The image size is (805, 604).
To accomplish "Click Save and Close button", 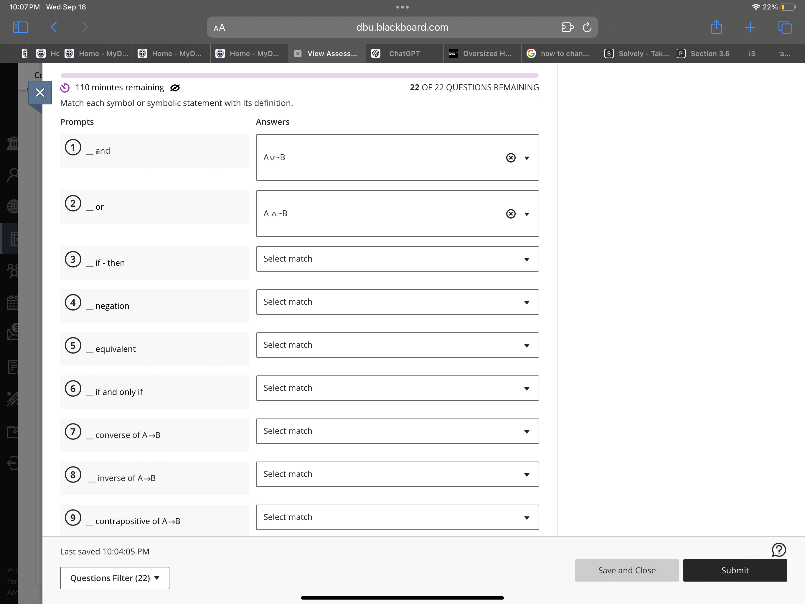I will pos(627,570).
